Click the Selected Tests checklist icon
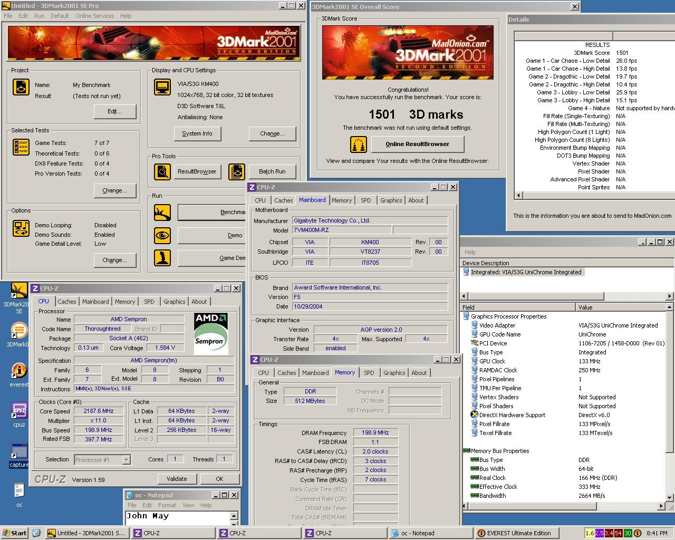The width and height of the screenshot is (675, 540). 21,147
